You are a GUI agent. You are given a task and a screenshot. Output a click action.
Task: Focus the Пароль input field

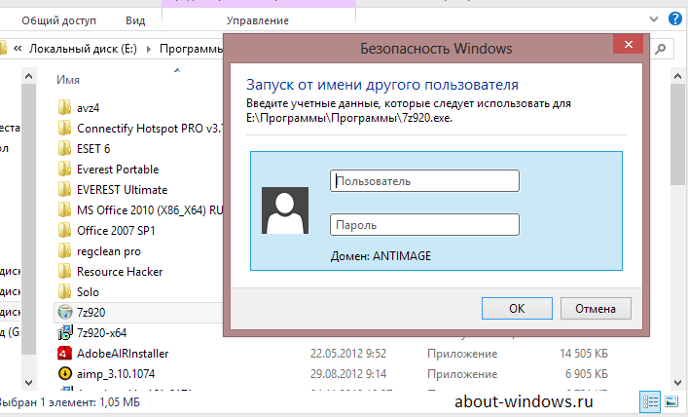424,225
